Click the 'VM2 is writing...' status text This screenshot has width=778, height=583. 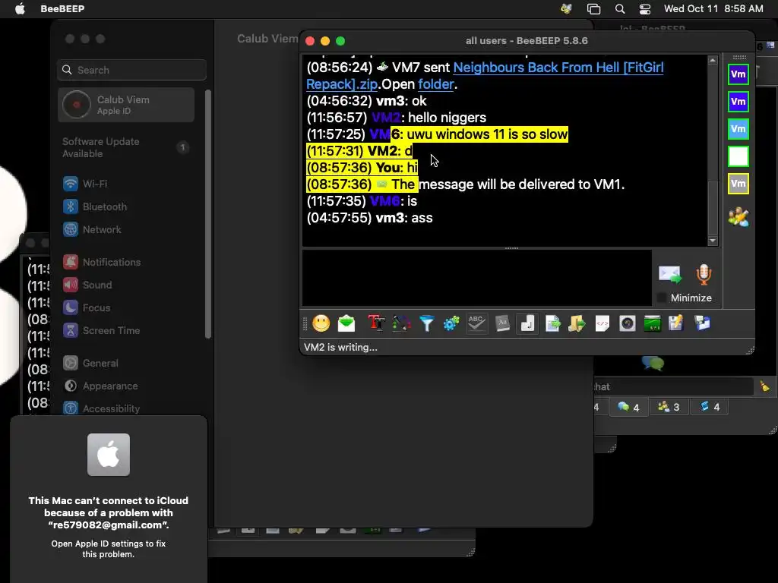[340, 347]
